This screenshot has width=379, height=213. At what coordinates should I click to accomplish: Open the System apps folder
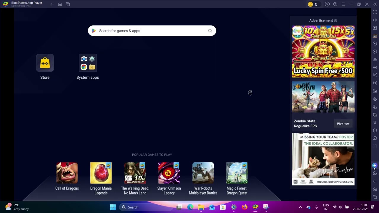coord(88,63)
